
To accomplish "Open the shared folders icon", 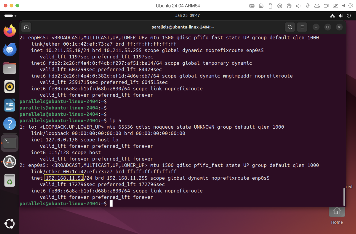I will click(336, 6).
